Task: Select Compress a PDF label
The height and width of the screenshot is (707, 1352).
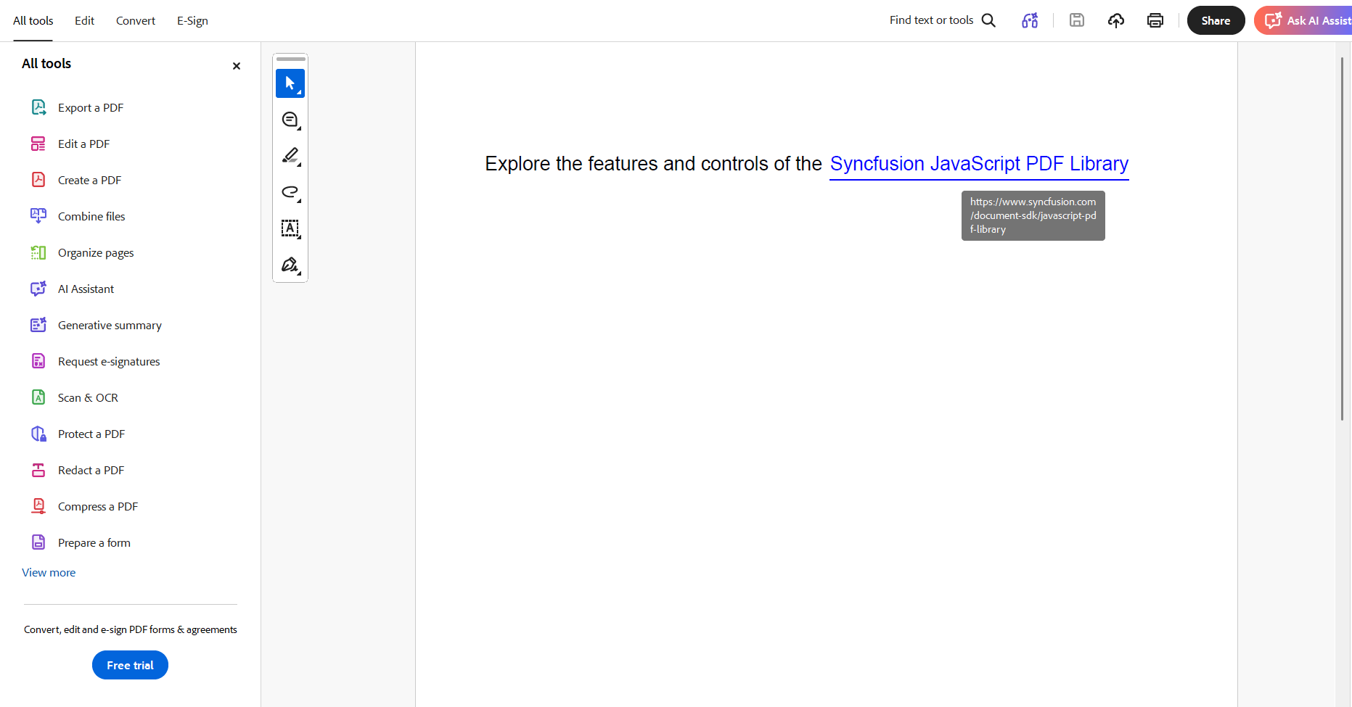Action: point(98,507)
